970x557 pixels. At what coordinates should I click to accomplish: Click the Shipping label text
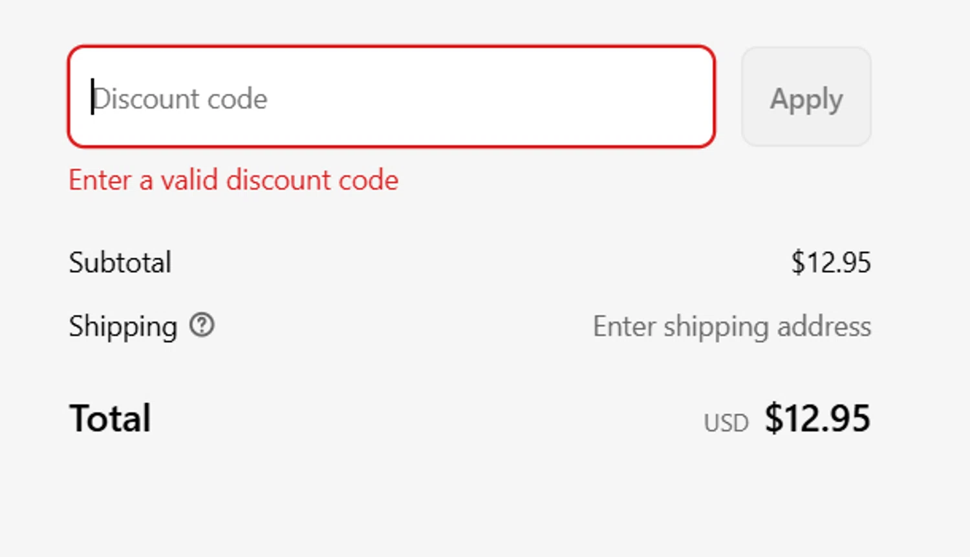pos(123,327)
